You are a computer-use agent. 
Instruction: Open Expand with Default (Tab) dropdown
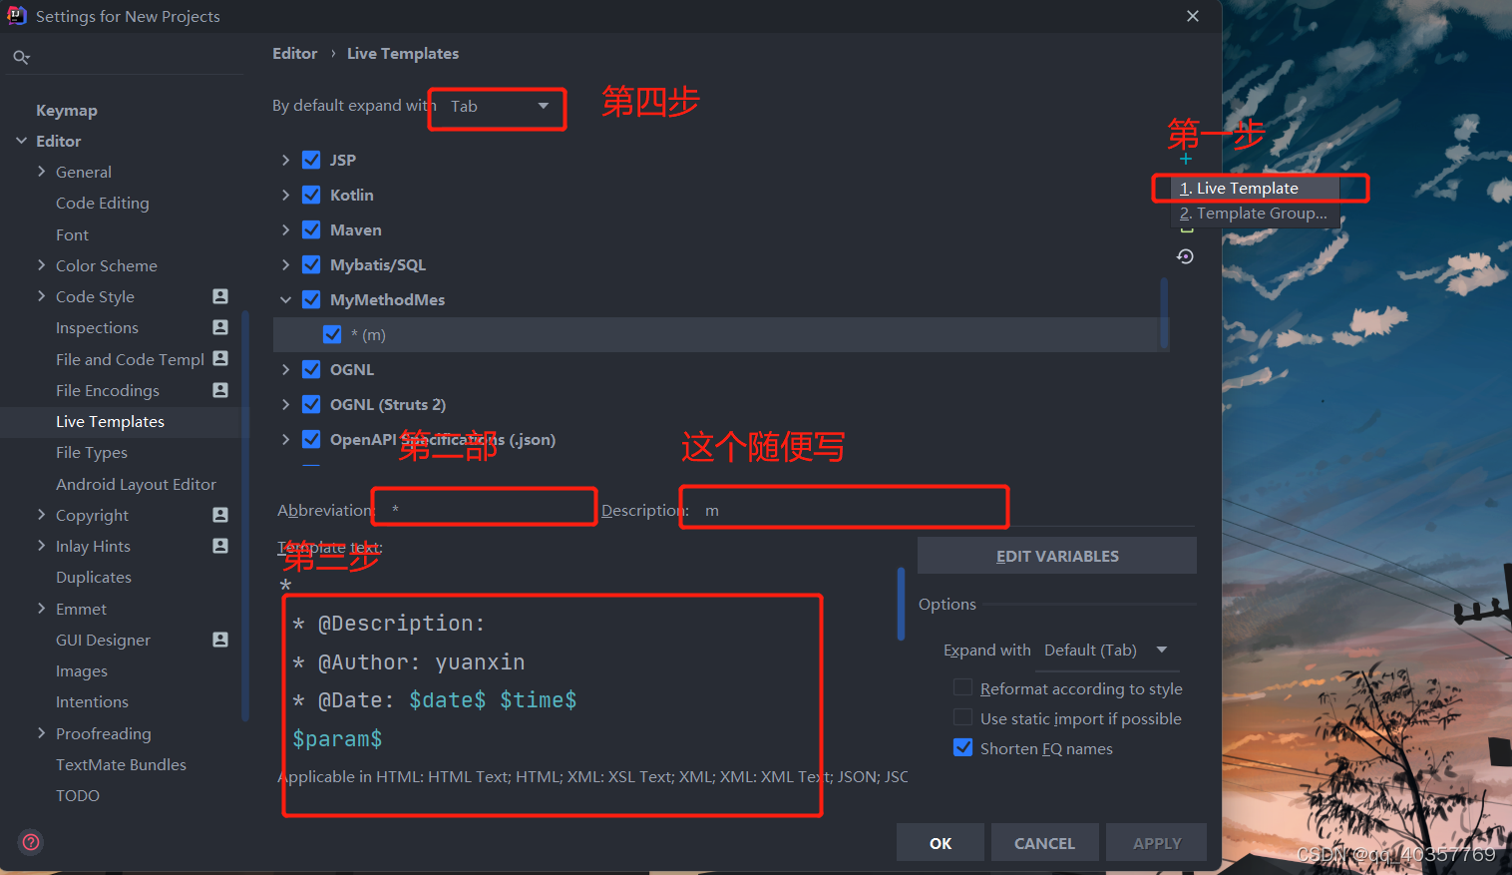(1106, 651)
